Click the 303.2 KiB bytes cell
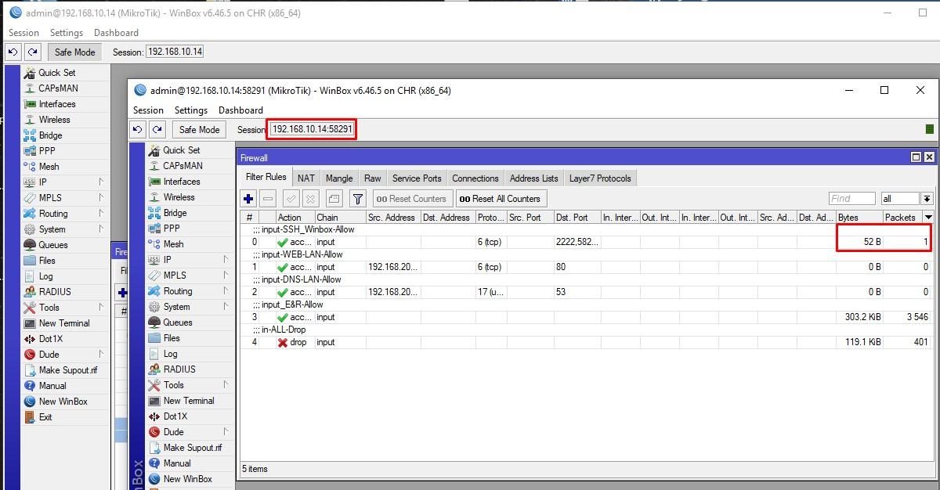The height and width of the screenshot is (490, 940). click(x=859, y=317)
